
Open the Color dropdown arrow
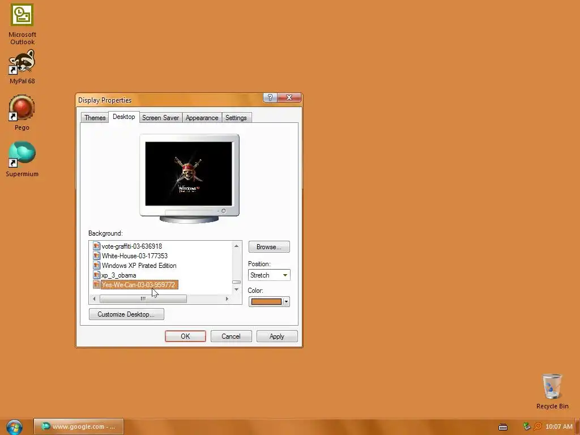[x=286, y=302]
